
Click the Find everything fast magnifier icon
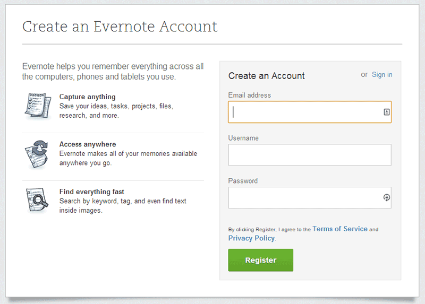coord(37,200)
